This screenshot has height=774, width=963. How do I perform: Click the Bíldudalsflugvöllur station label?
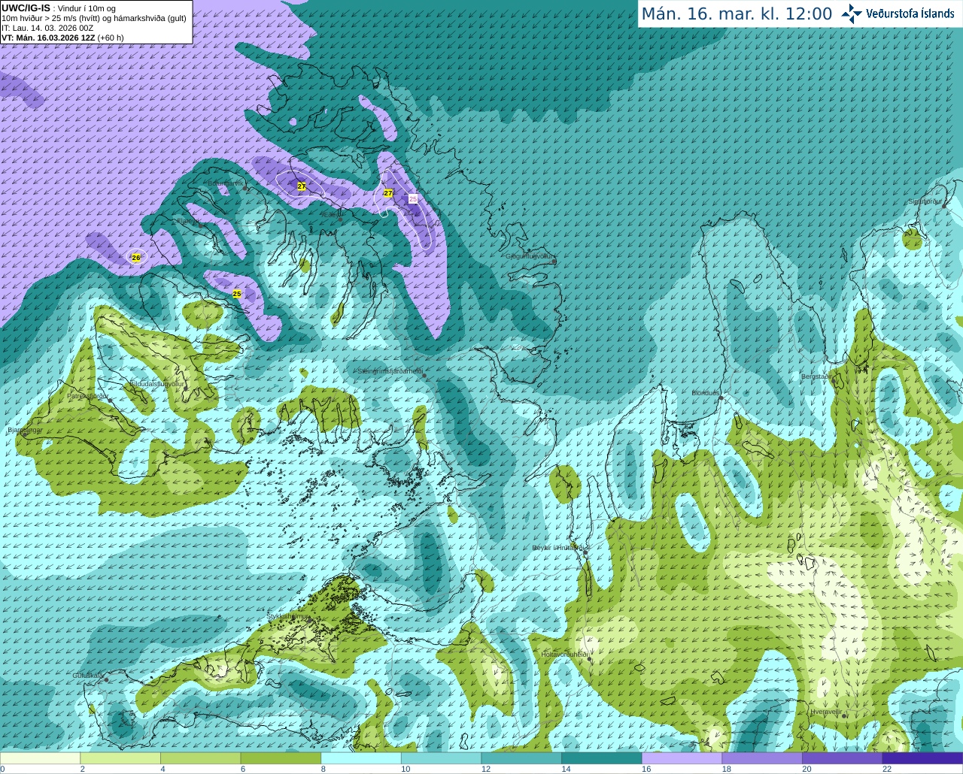click(156, 384)
